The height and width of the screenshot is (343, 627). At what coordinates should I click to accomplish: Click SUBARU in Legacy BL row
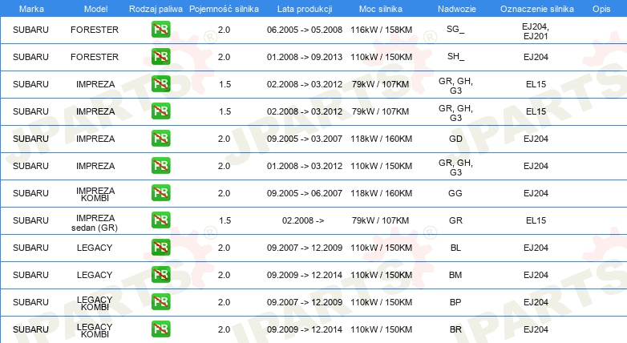[30, 248]
